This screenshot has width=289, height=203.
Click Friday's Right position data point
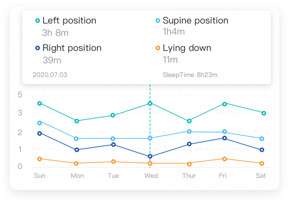[x=224, y=138]
